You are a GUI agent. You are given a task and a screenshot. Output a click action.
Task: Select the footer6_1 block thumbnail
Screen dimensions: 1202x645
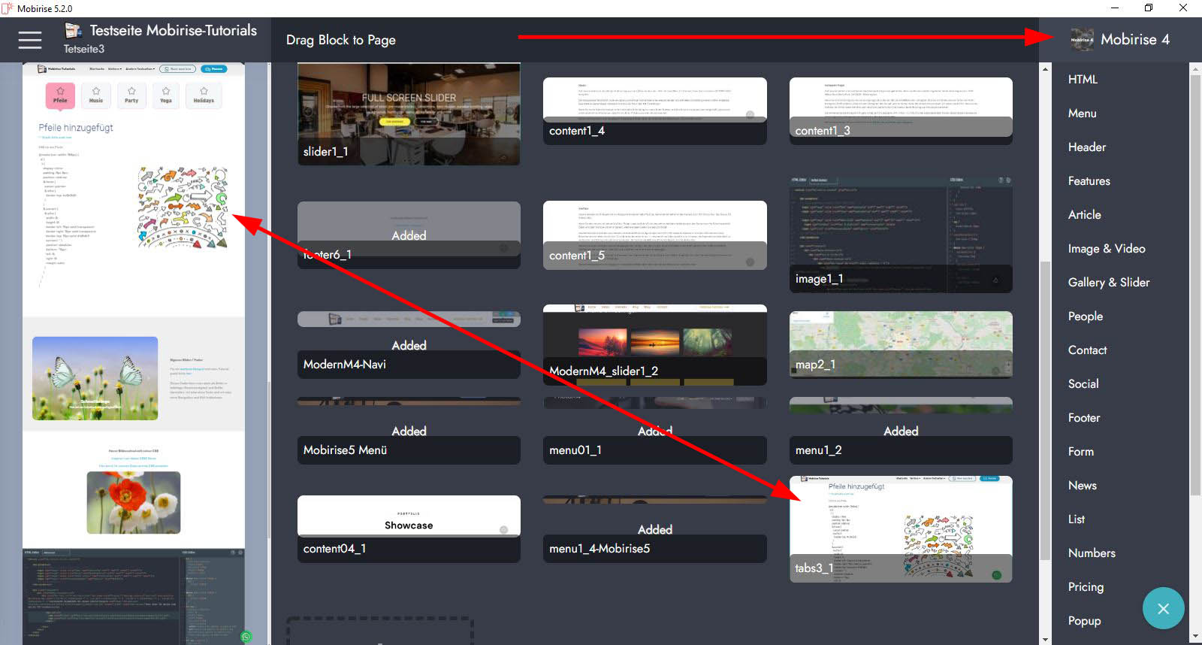pos(409,235)
